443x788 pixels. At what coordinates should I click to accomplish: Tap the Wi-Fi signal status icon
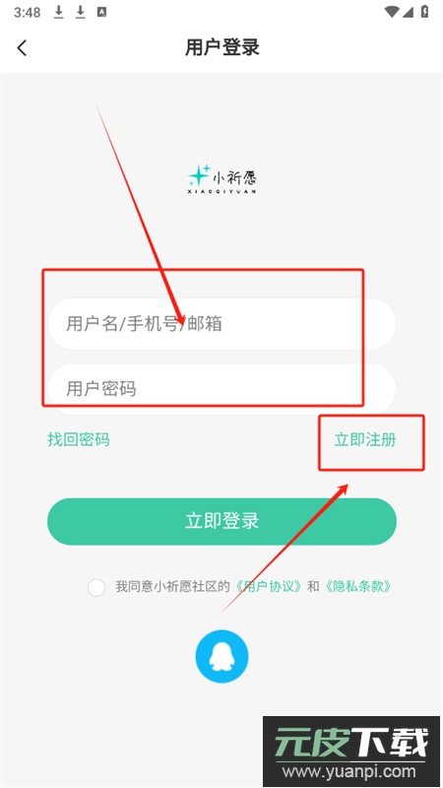[x=392, y=12]
